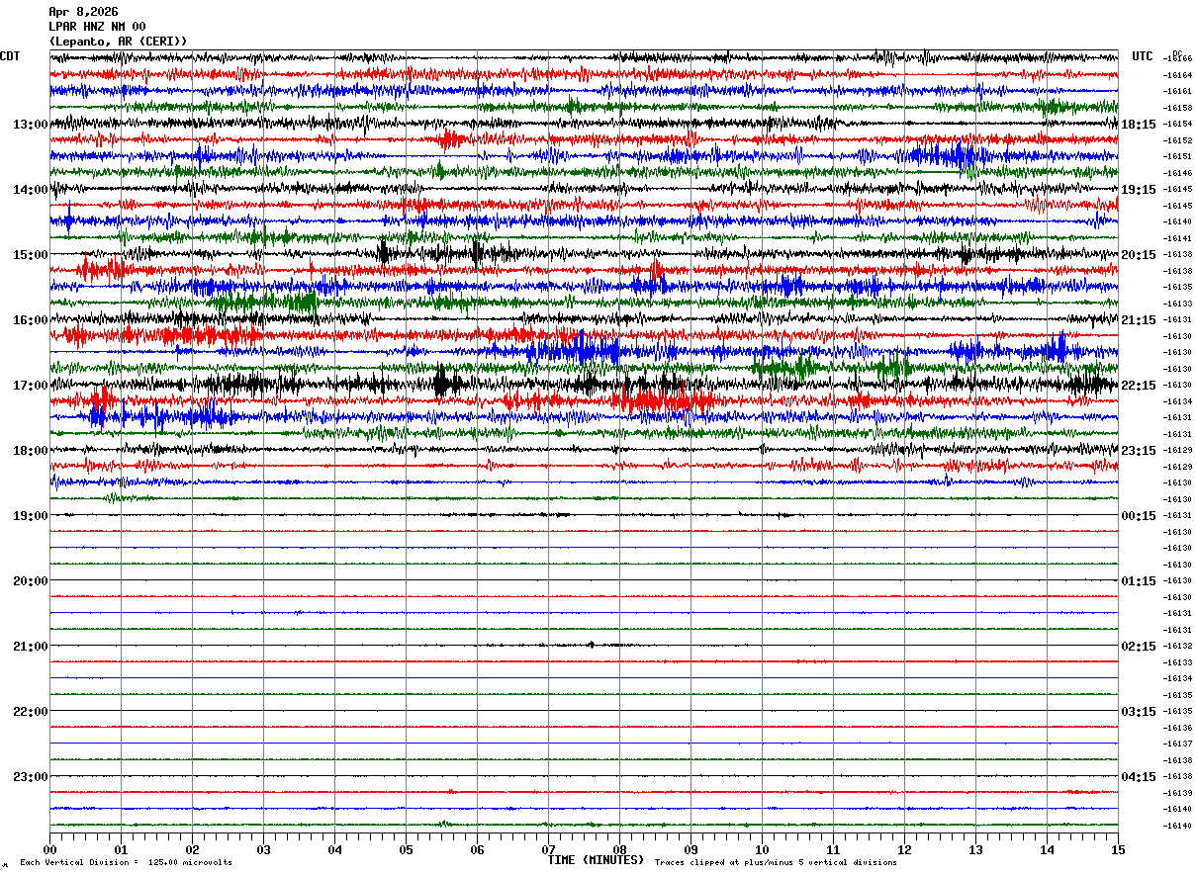The width and height of the screenshot is (1197, 876).
Task: Select the 20:00 CDT row label
Action: [31, 581]
